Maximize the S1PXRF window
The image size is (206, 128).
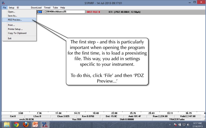coord(195,2)
